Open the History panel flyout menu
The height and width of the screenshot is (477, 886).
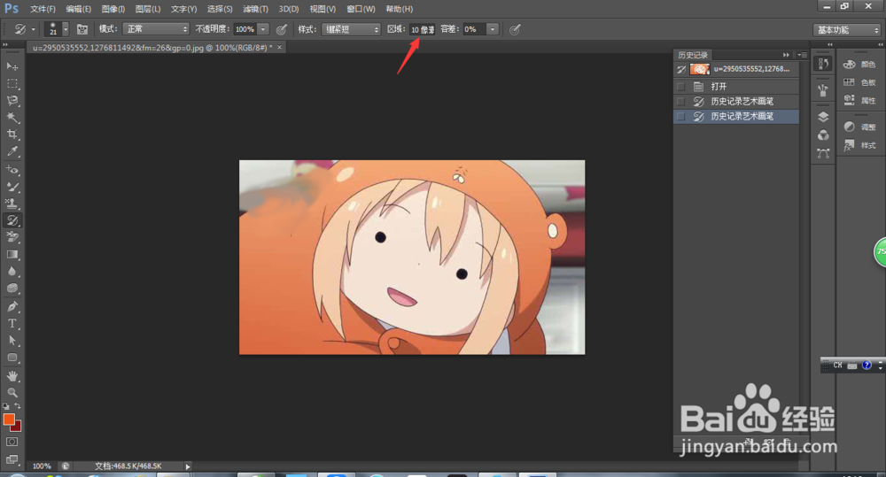coord(803,55)
